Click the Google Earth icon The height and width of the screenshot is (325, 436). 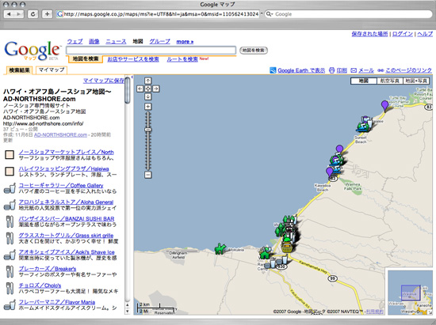click(x=273, y=70)
